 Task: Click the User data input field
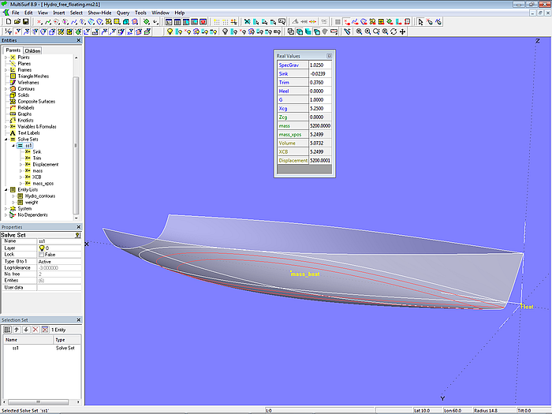(59, 288)
